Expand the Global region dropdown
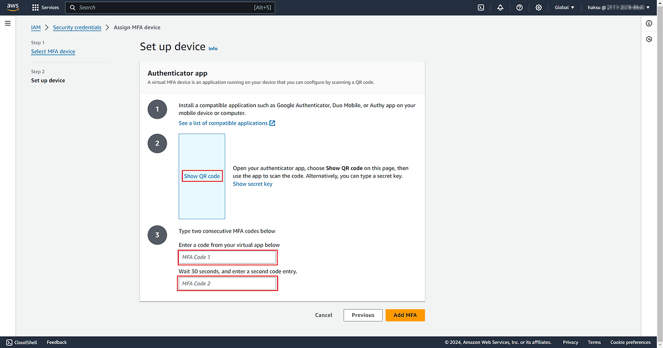 tap(565, 7)
